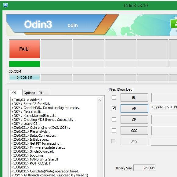
Task: Open the Pit tab
Action: [x=43, y=93]
